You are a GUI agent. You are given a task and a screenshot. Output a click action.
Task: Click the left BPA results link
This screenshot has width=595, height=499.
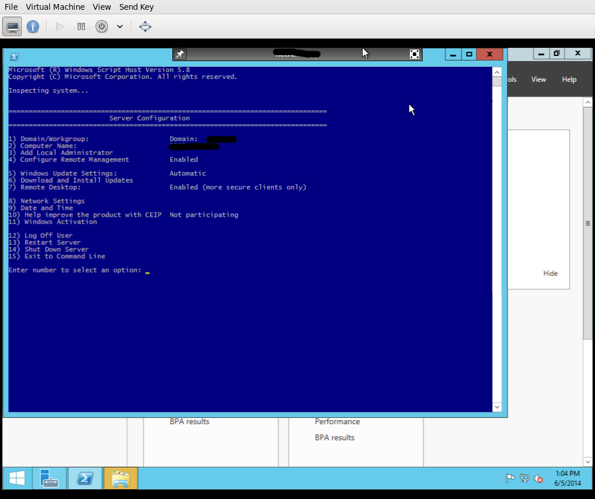click(x=189, y=422)
